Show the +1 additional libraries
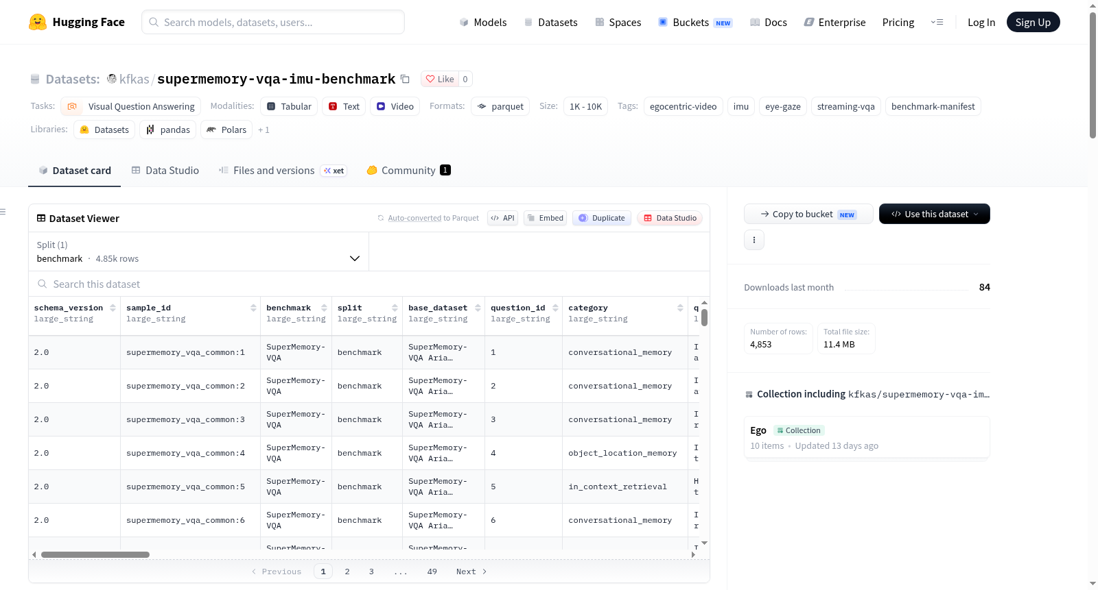 (x=264, y=130)
